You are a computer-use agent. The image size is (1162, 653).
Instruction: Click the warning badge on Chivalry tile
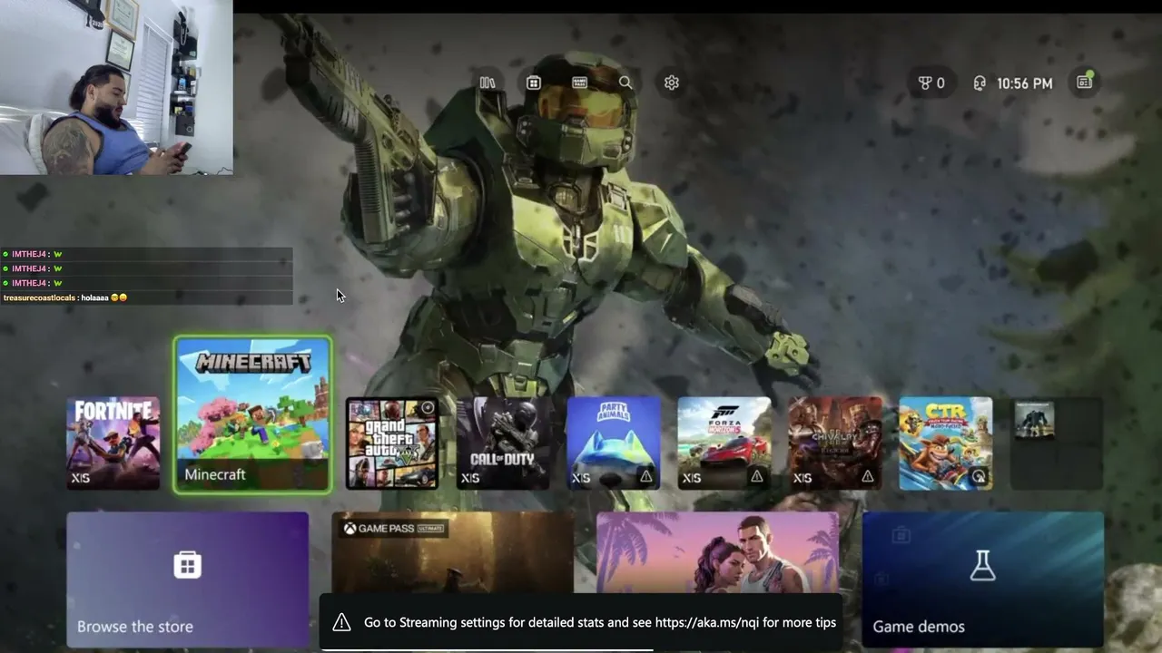868,476
